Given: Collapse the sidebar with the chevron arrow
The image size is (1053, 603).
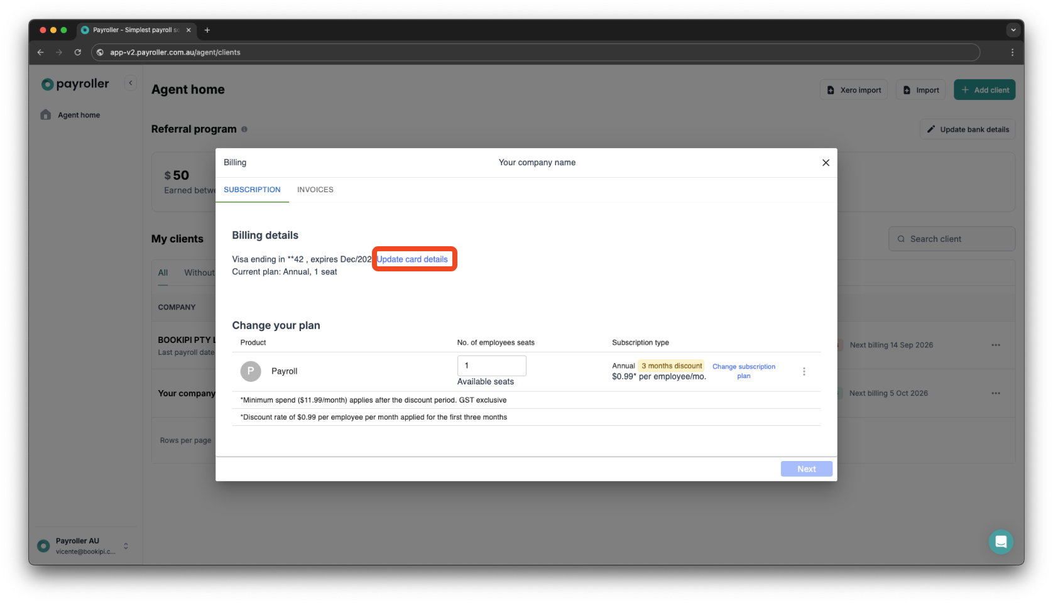Looking at the screenshot, I should tap(130, 82).
